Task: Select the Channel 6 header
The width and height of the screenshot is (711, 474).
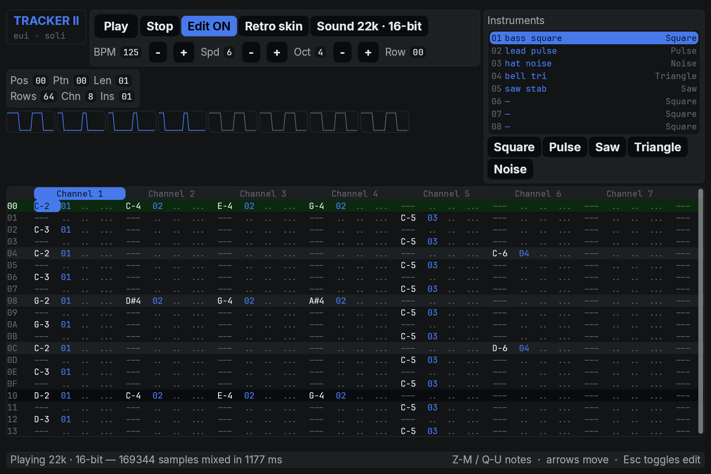Action: coord(538,194)
